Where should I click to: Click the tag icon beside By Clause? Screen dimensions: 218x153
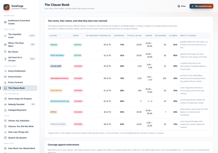click(x=5, y=52)
